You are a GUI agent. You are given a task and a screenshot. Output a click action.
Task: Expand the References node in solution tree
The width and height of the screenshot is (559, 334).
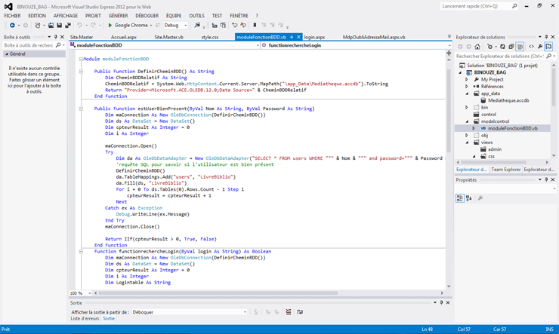click(467, 87)
